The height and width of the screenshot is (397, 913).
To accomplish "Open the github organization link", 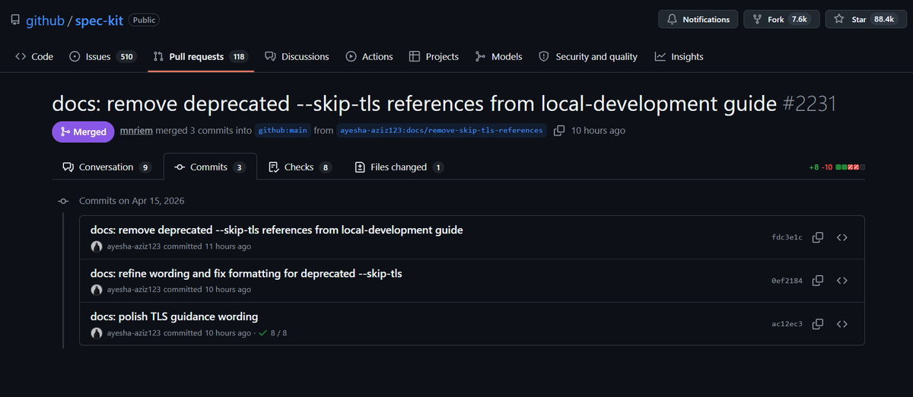I will click(45, 21).
